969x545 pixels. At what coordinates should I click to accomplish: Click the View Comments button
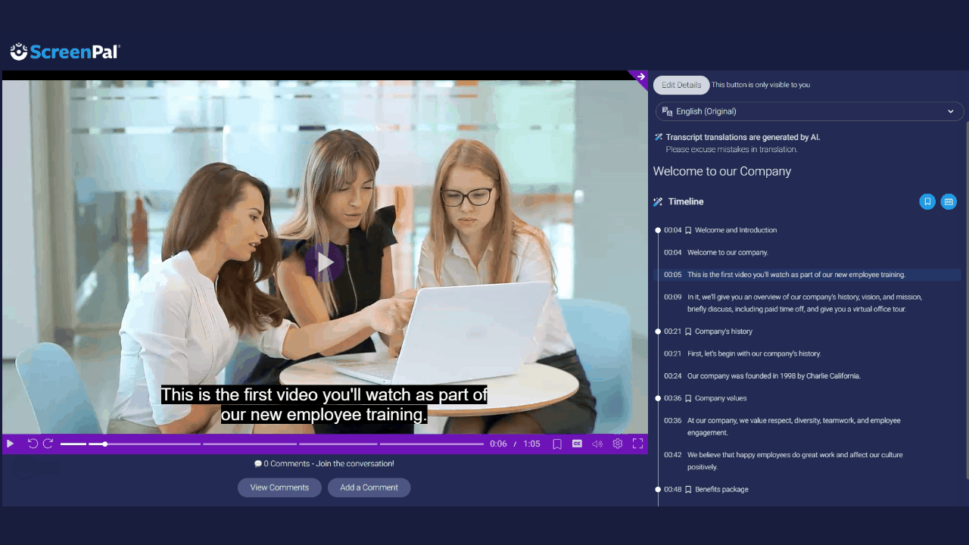click(x=279, y=487)
